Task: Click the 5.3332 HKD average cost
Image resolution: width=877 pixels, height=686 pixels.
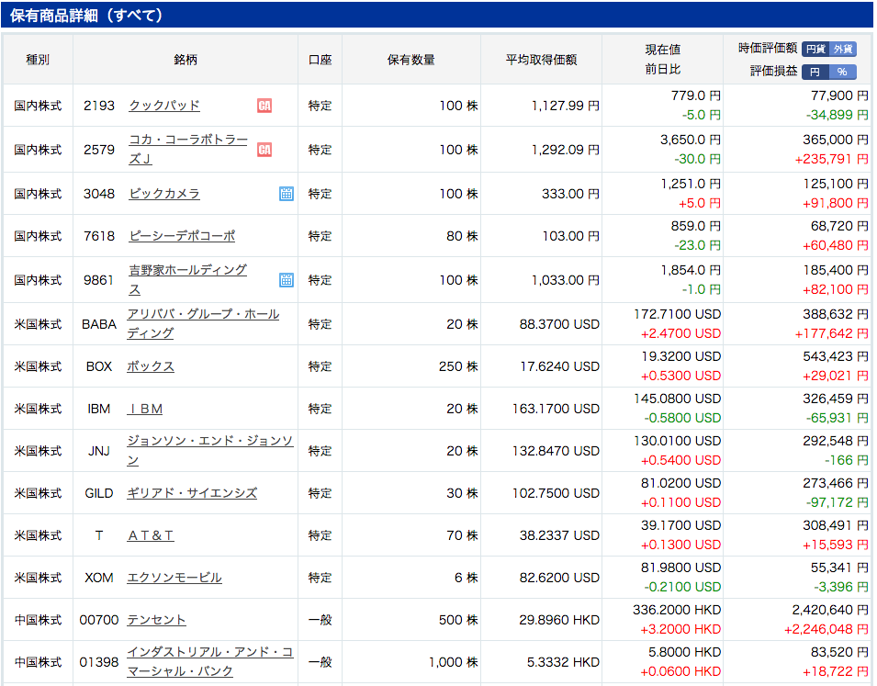Action: coord(563,662)
